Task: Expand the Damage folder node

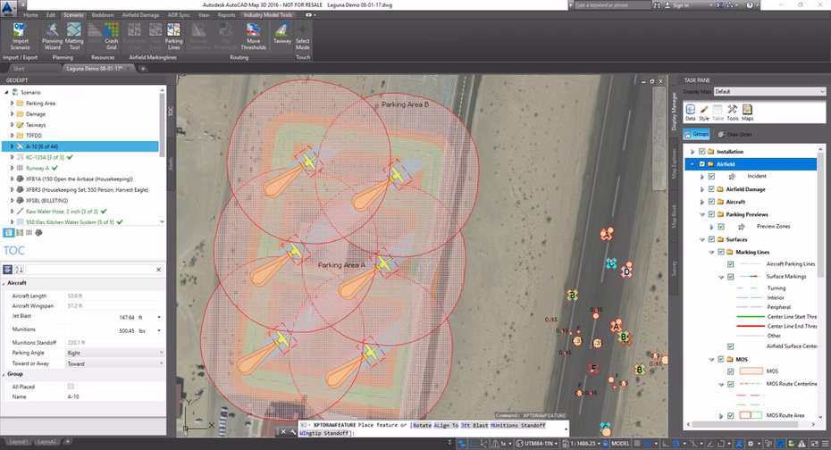Action: [x=13, y=113]
